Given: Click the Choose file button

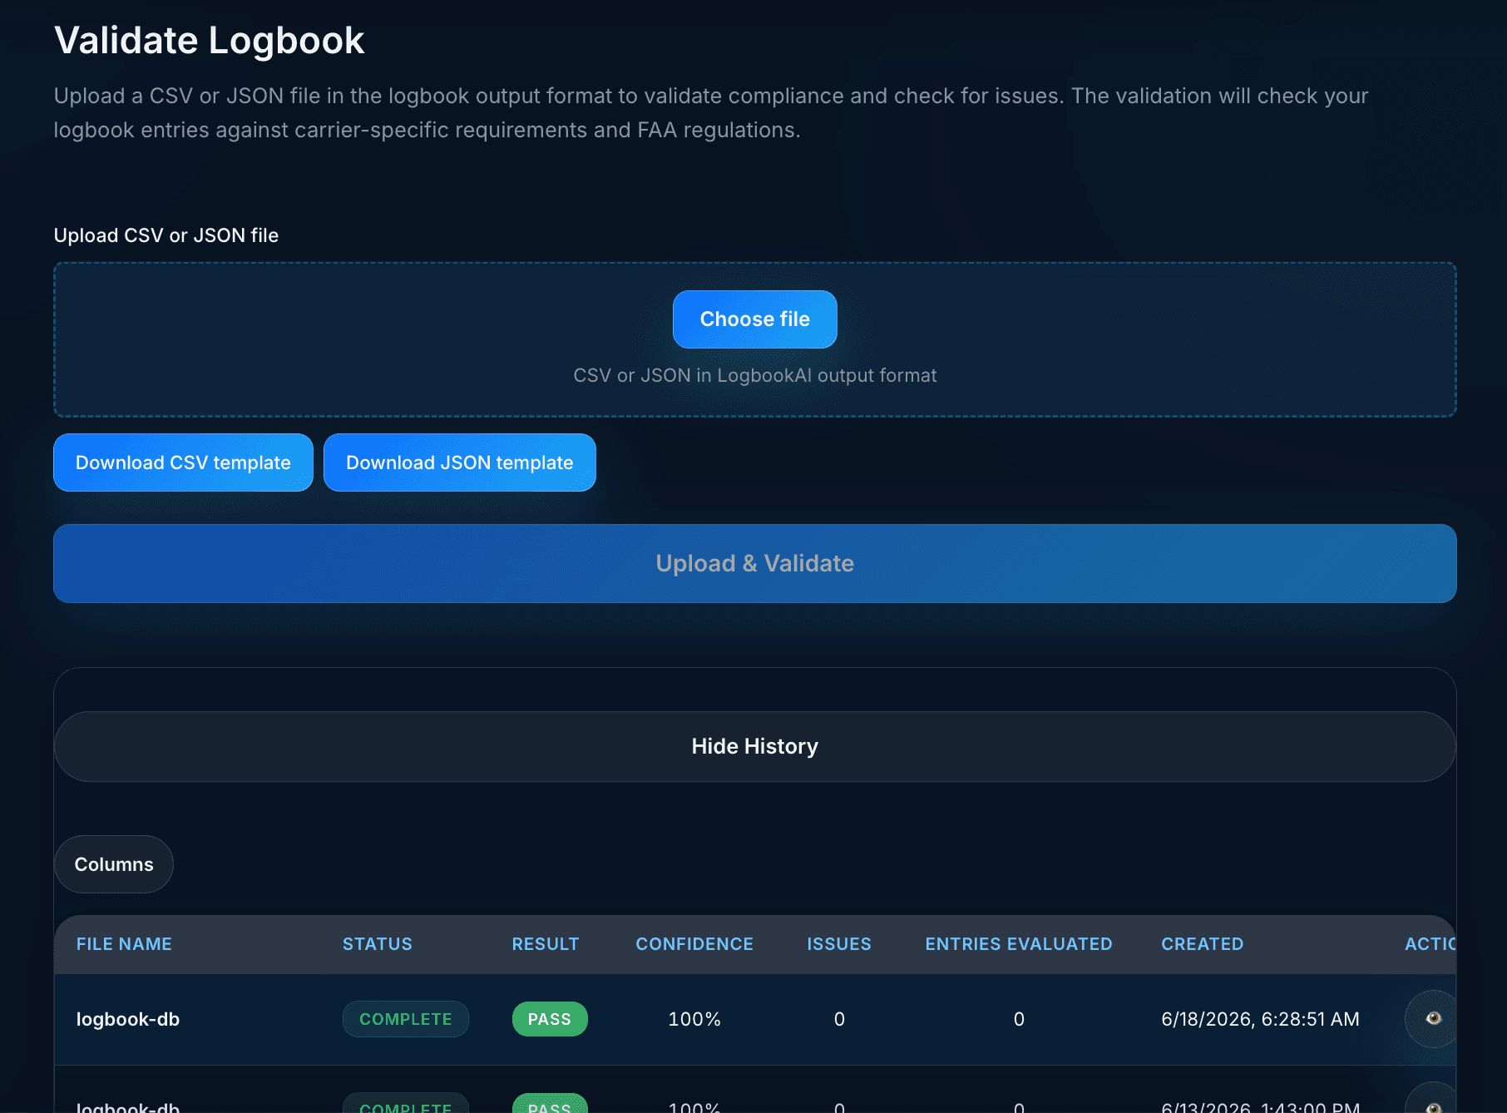Looking at the screenshot, I should (x=754, y=319).
